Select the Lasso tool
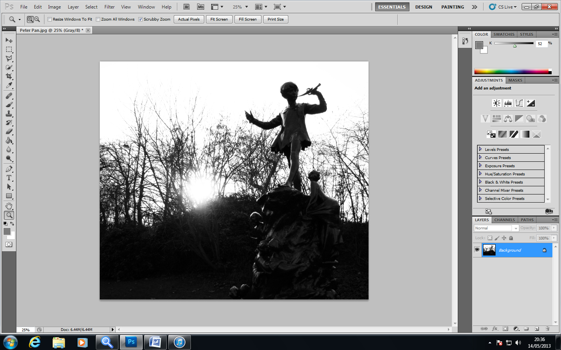 (x=9, y=58)
